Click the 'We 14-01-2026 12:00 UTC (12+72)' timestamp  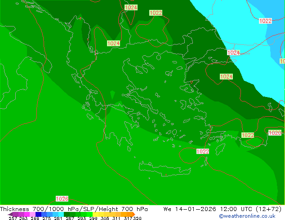click(x=223, y=209)
